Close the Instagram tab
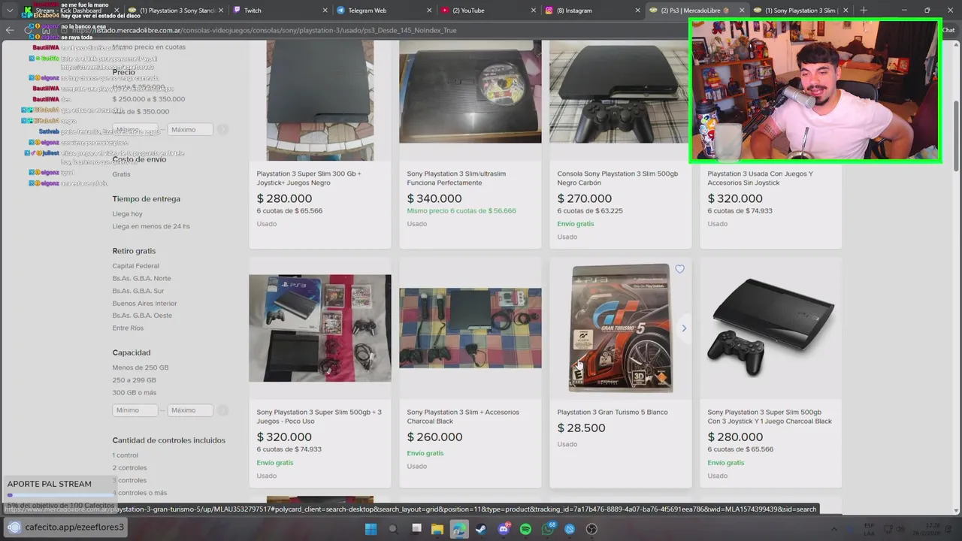 637,11
